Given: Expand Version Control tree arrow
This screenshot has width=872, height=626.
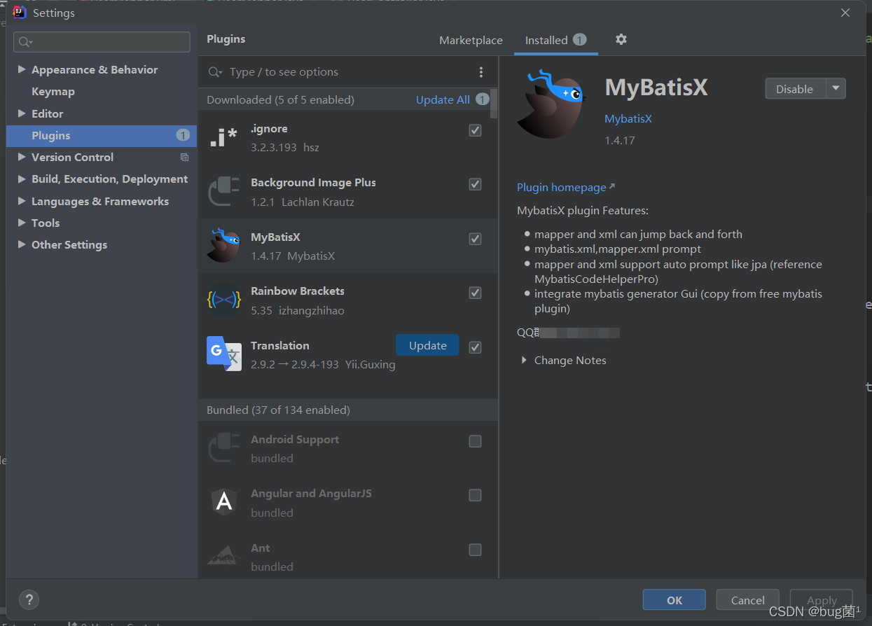Looking at the screenshot, I should [x=22, y=157].
